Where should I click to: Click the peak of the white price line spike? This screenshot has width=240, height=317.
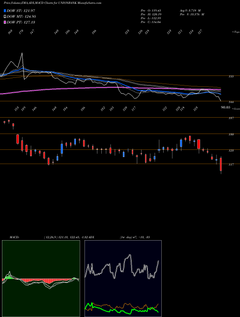click(x=22, y=53)
